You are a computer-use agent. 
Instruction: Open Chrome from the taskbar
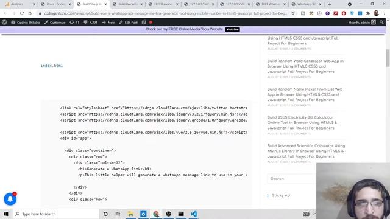[156, 214]
